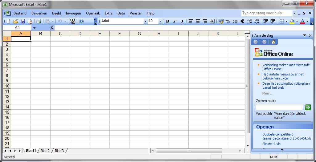Decrease indent of cell
316x162 pixels.
(x=266, y=21)
